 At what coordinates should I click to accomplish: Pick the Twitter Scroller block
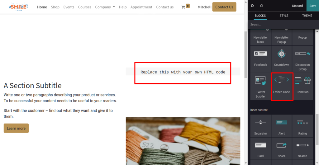pos(261,87)
